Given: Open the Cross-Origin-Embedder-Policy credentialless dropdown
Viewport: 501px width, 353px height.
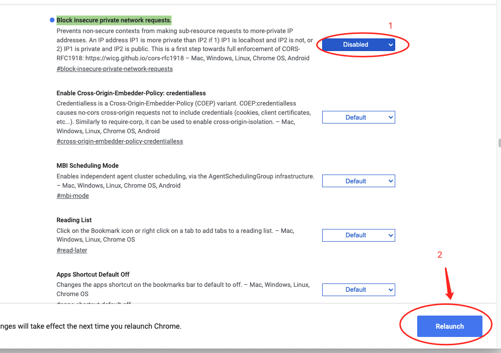Looking at the screenshot, I should point(358,117).
